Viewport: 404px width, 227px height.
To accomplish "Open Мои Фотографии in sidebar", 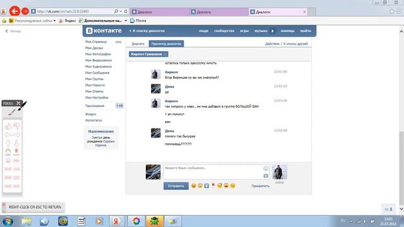I will click(x=98, y=54).
